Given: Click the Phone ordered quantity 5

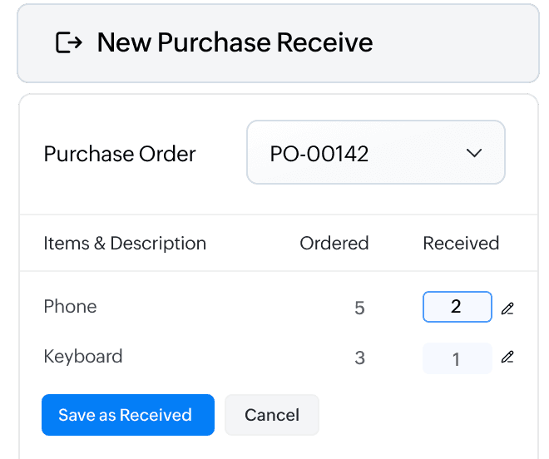Looking at the screenshot, I should pos(359,308).
